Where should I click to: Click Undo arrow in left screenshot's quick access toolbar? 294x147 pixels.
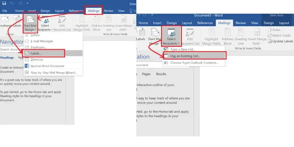pyautogui.click(x=12, y=3)
